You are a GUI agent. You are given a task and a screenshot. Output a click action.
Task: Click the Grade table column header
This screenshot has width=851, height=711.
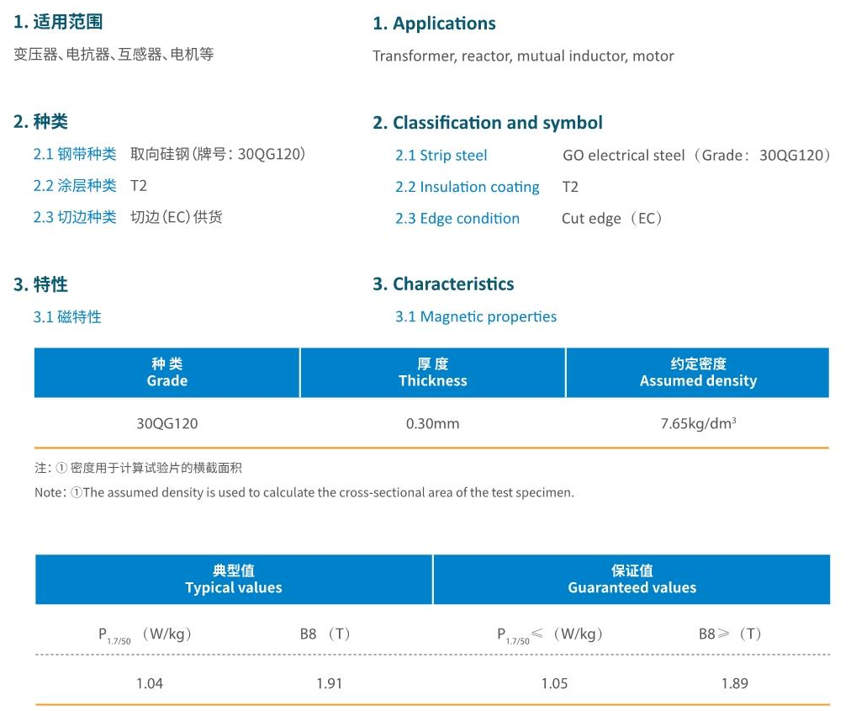(x=166, y=373)
